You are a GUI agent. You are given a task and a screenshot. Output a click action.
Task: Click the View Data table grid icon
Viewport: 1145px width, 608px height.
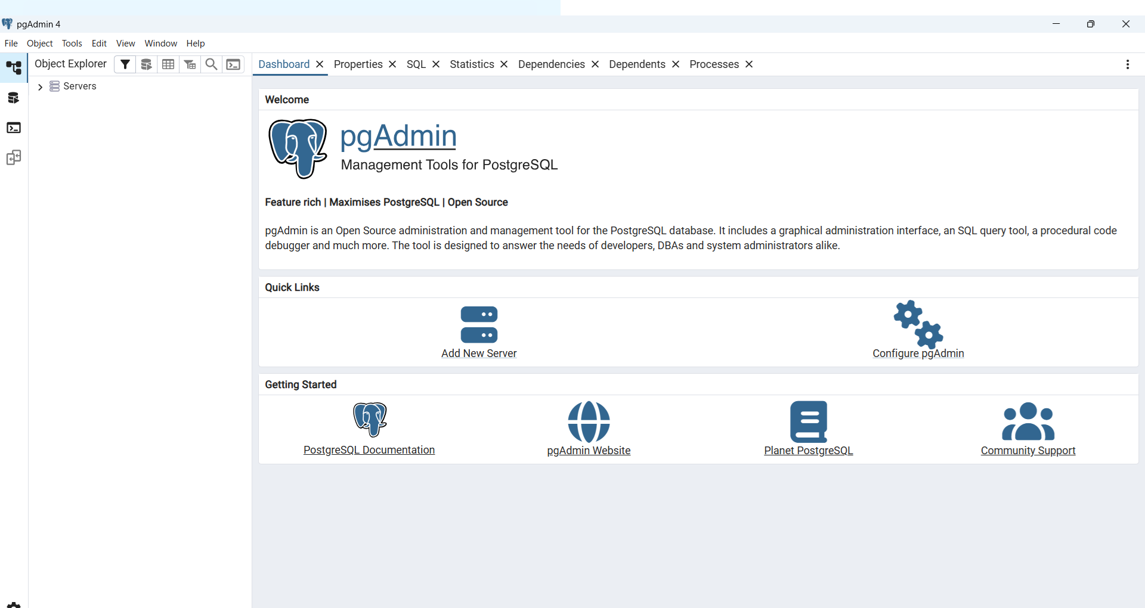click(168, 64)
